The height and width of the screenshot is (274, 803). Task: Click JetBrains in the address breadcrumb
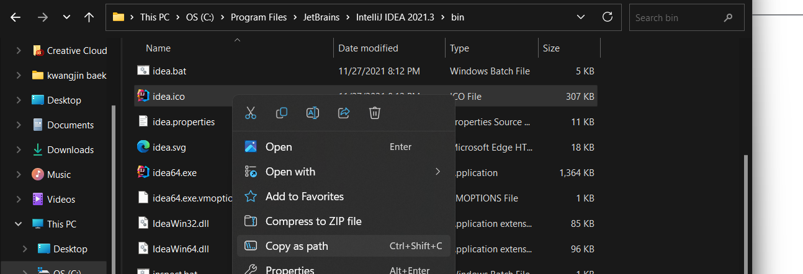click(x=321, y=17)
